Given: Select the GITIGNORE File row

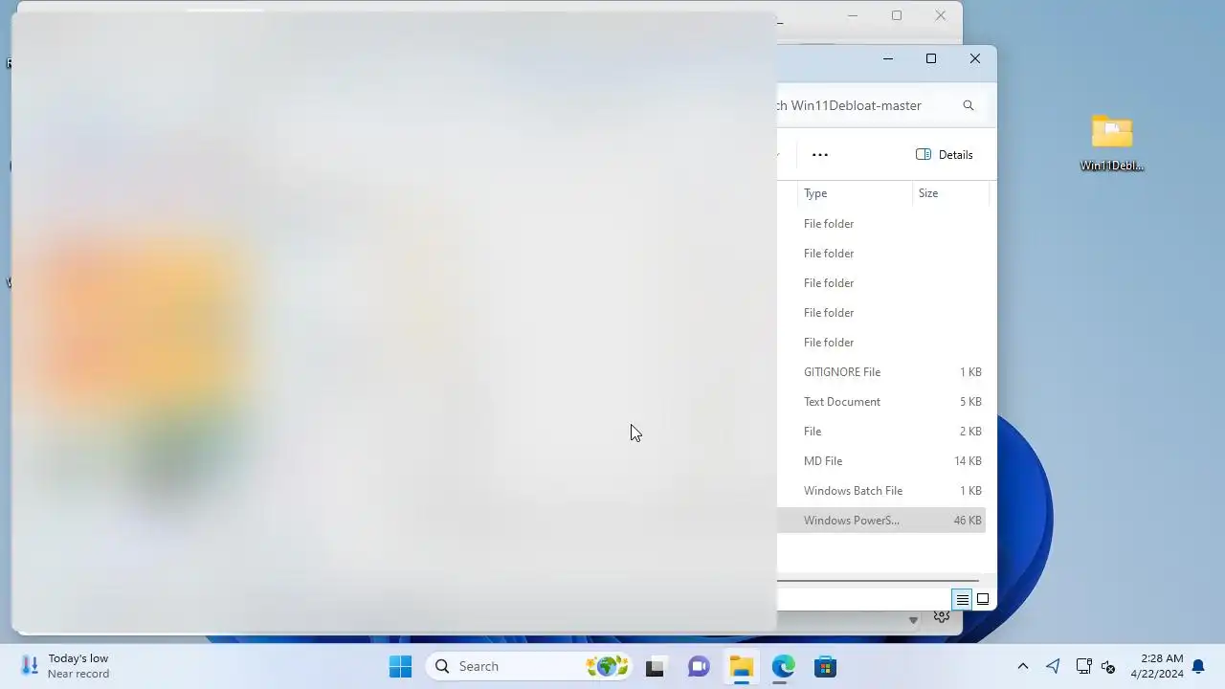Looking at the screenshot, I should coord(881,372).
